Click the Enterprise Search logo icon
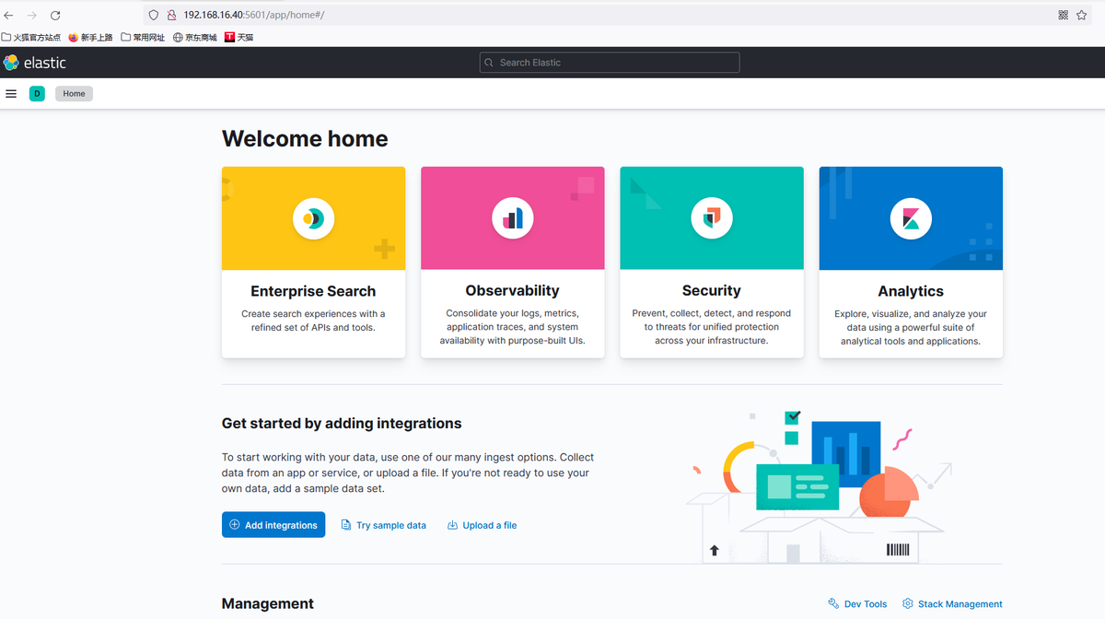The image size is (1105, 619). pos(314,218)
